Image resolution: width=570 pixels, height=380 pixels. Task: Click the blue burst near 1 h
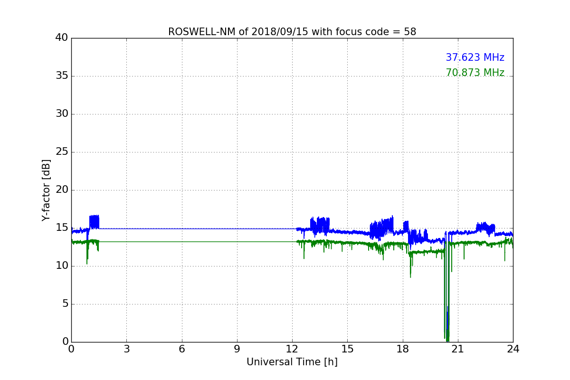[94, 222]
